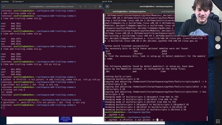This screenshot has height=125, width=222.
Task: Click new tab icon in left terminal window
Action: [3, 7]
